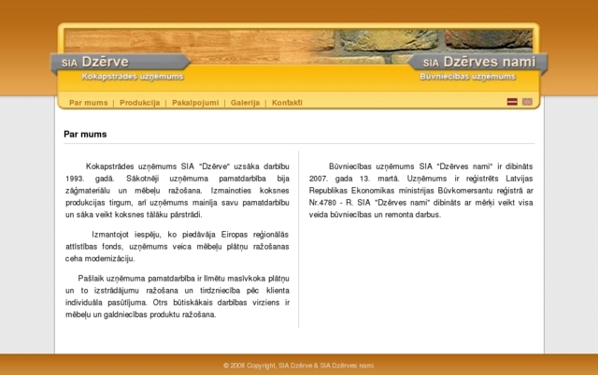598x375 pixels.
Task: Click the SIA Dzērve logo banner
Action: 121,63
